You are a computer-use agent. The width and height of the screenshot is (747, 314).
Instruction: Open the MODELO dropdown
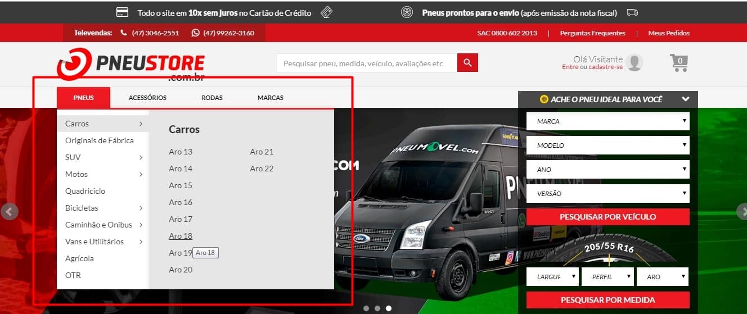608,145
